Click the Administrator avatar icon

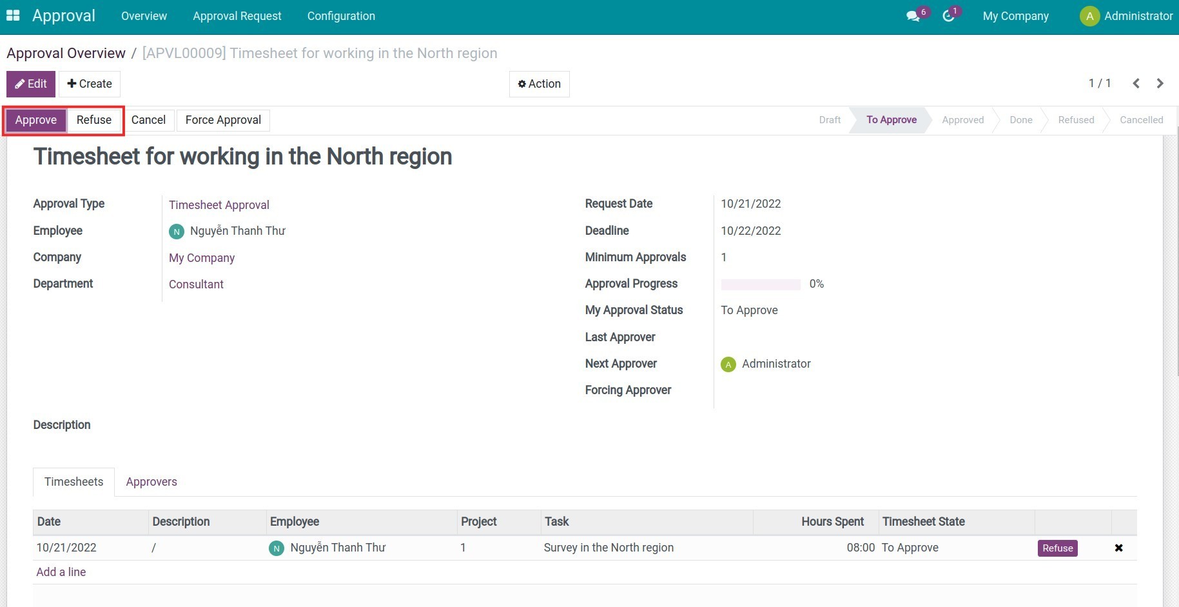[x=1089, y=15]
